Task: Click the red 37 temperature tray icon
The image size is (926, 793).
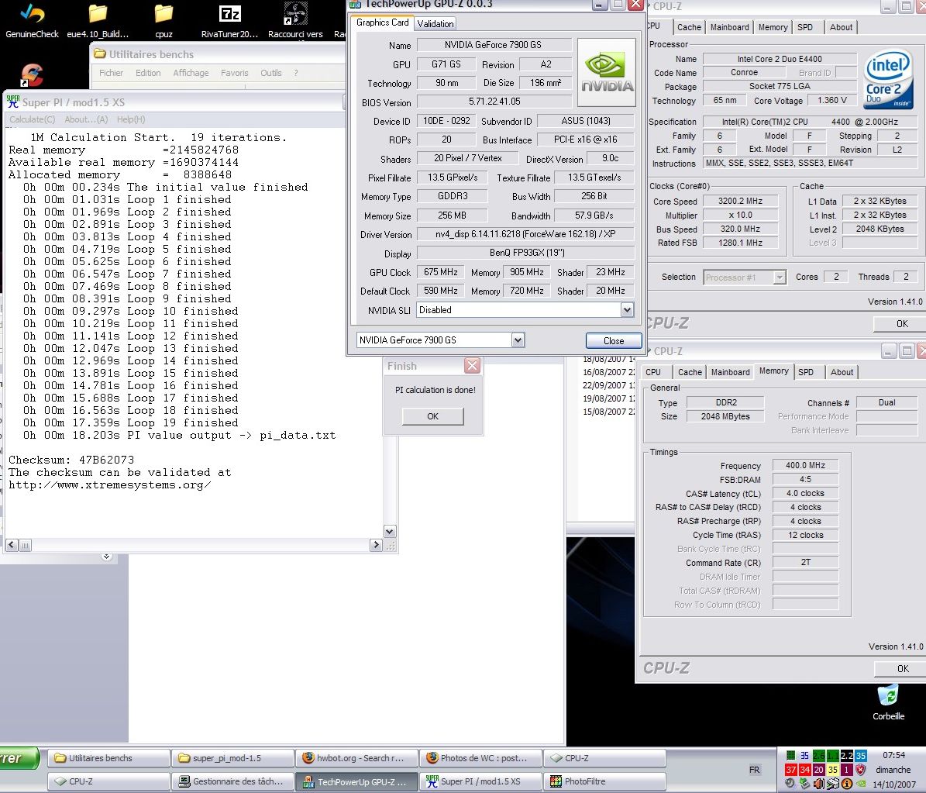Action: (x=790, y=770)
